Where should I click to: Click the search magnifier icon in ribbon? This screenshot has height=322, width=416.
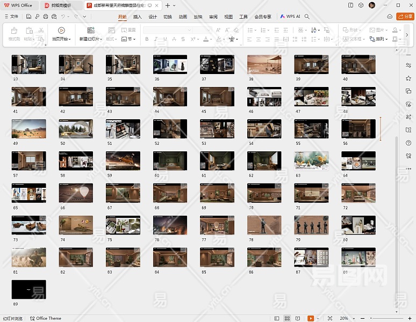pyautogui.click(x=307, y=17)
